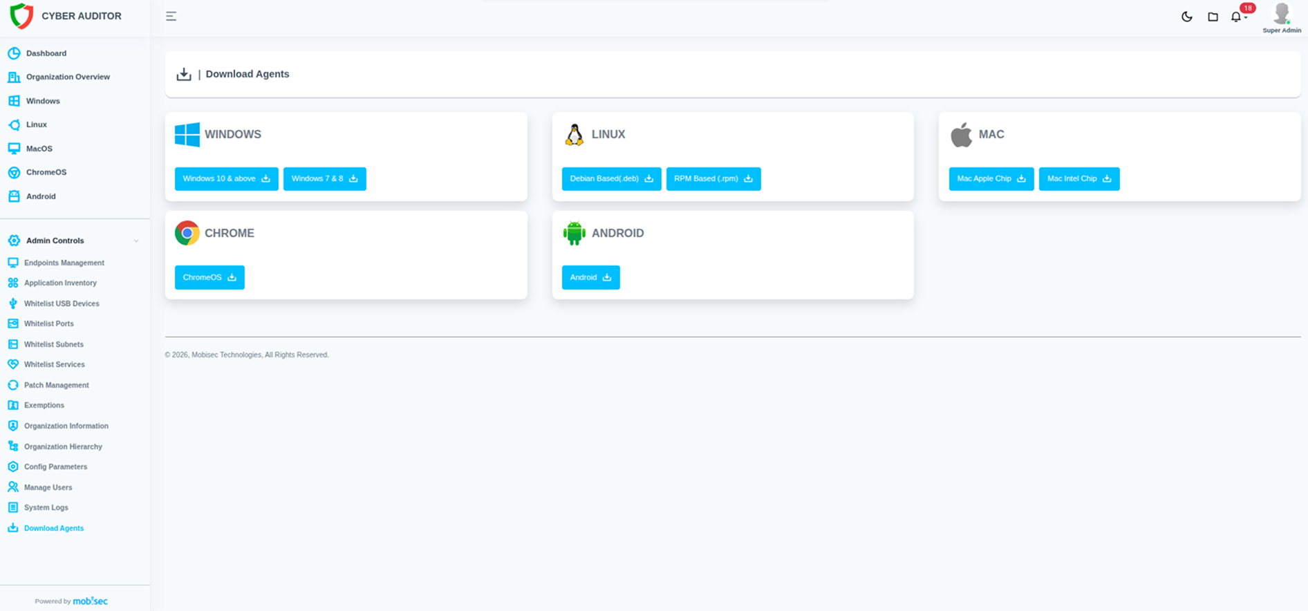Download Mac Apple Chip agent
The width and height of the screenshot is (1308, 611).
(x=991, y=178)
